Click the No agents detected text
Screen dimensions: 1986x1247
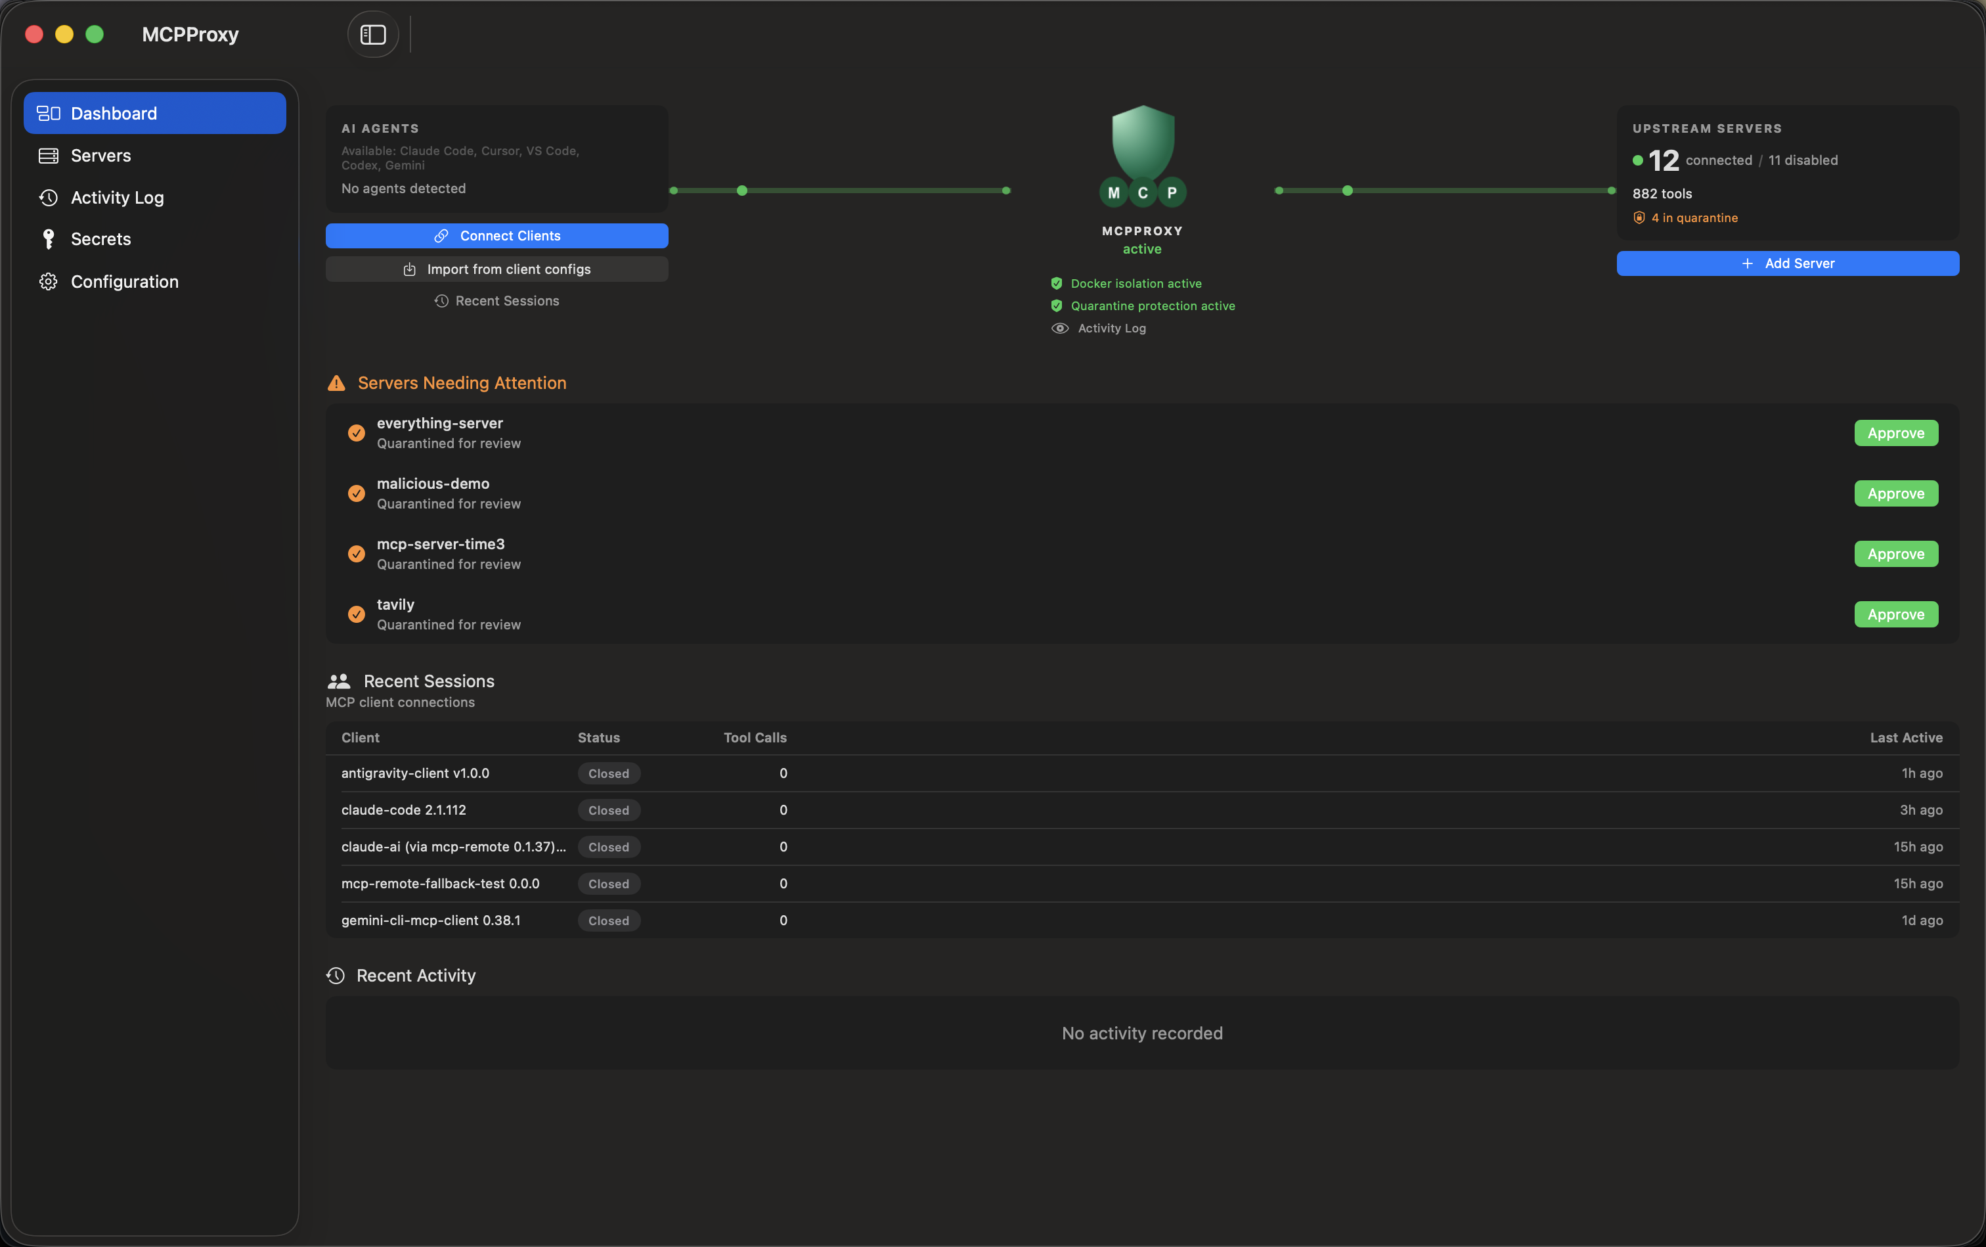pyautogui.click(x=403, y=188)
